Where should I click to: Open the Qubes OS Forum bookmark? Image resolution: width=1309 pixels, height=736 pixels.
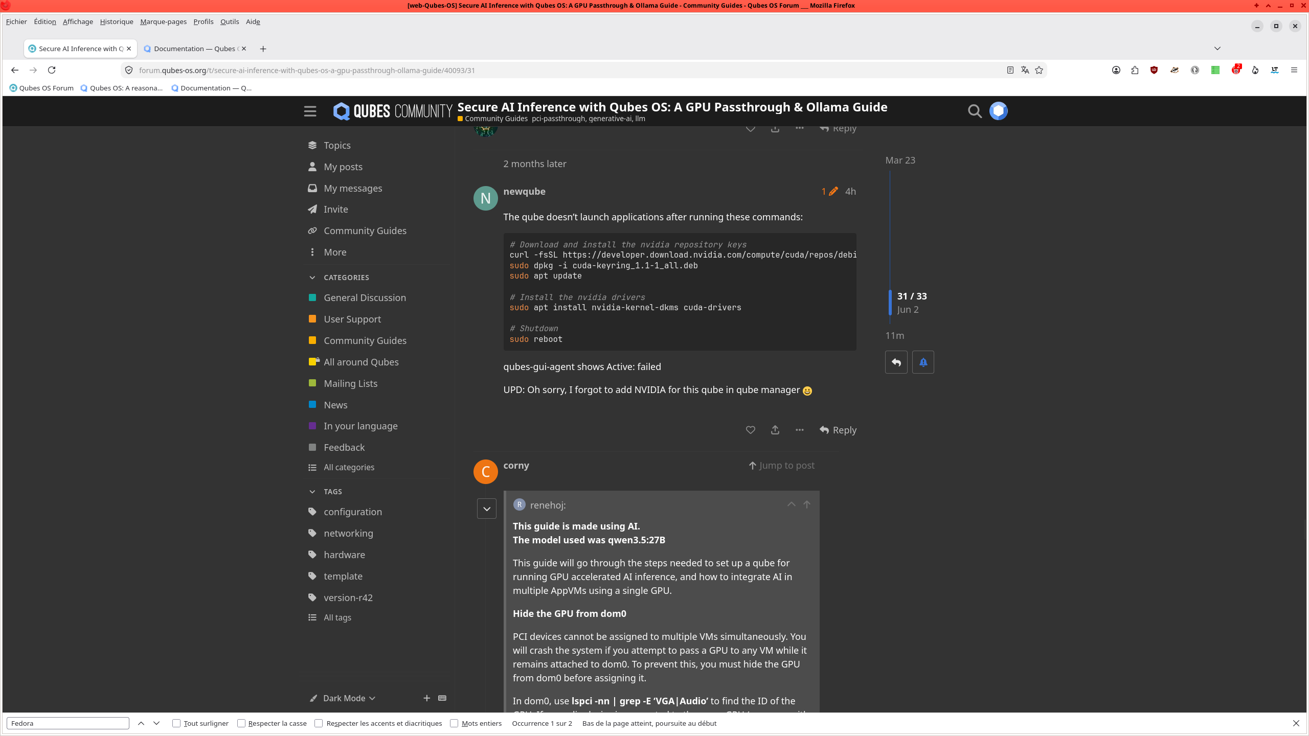(x=41, y=88)
